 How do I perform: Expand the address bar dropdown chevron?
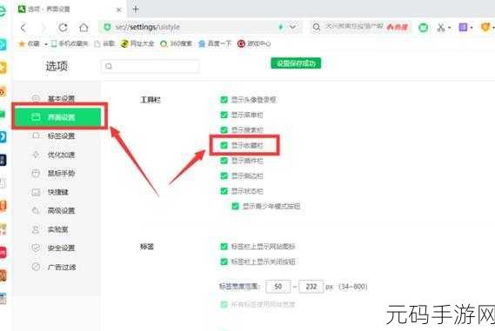click(292, 27)
